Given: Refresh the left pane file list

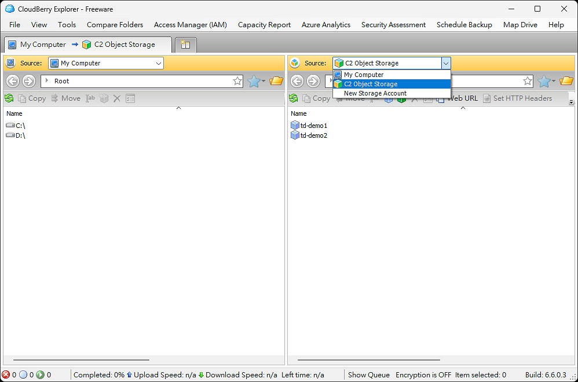Looking at the screenshot, I should [x=9, y=98].
